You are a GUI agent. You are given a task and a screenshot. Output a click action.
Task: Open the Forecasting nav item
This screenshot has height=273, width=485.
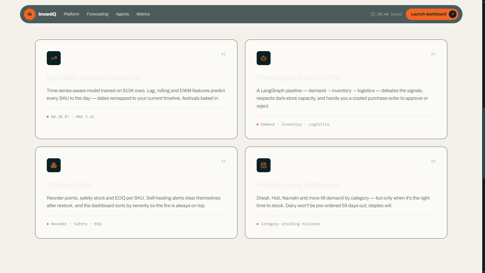tap(98, 14)
